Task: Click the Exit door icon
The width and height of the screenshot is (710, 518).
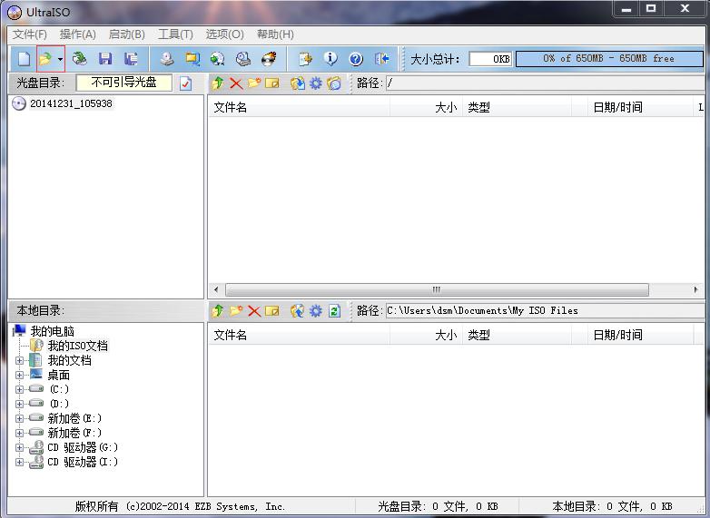Action: click(x=381, y=59)
